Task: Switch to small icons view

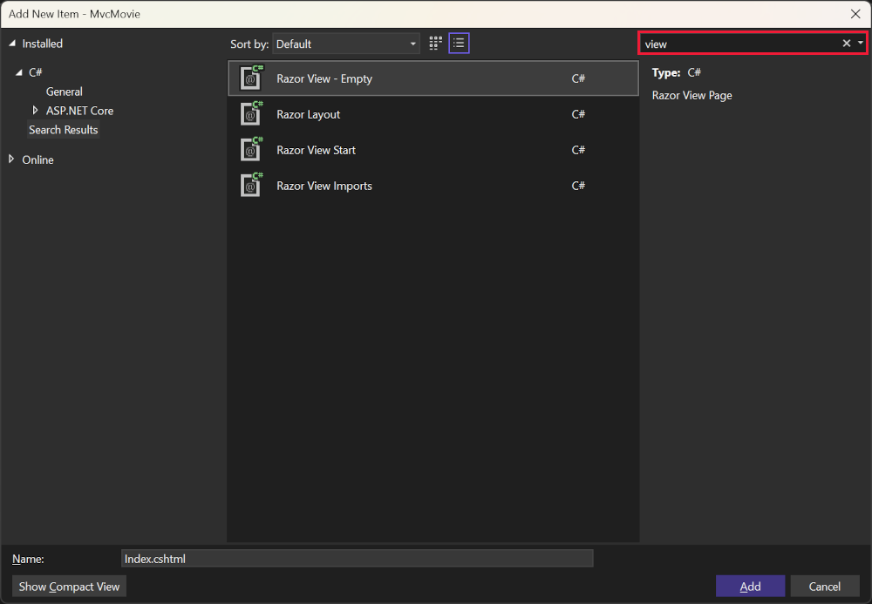Action: click(435, 43)
